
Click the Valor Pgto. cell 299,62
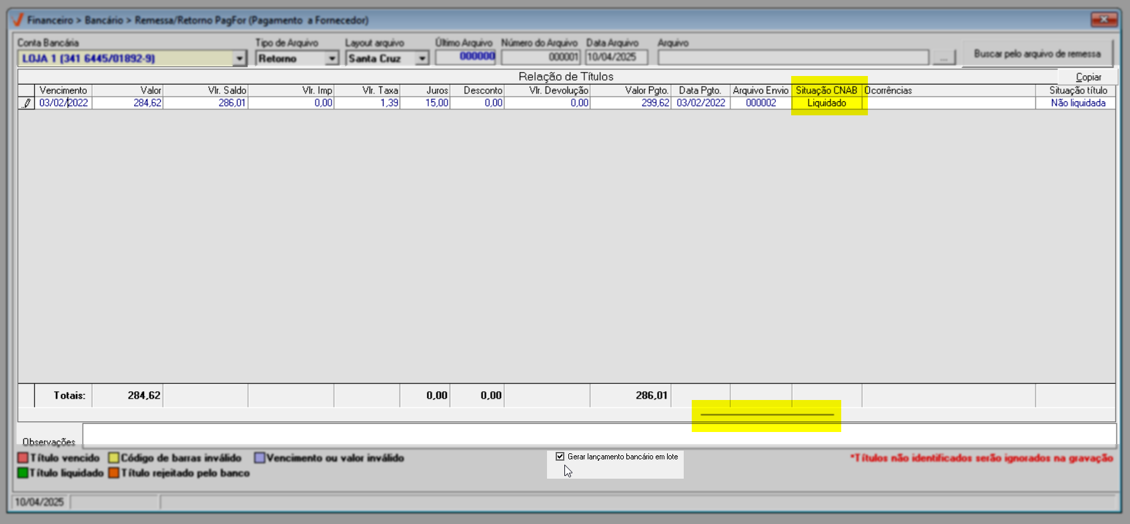click(x=630, y=103)
